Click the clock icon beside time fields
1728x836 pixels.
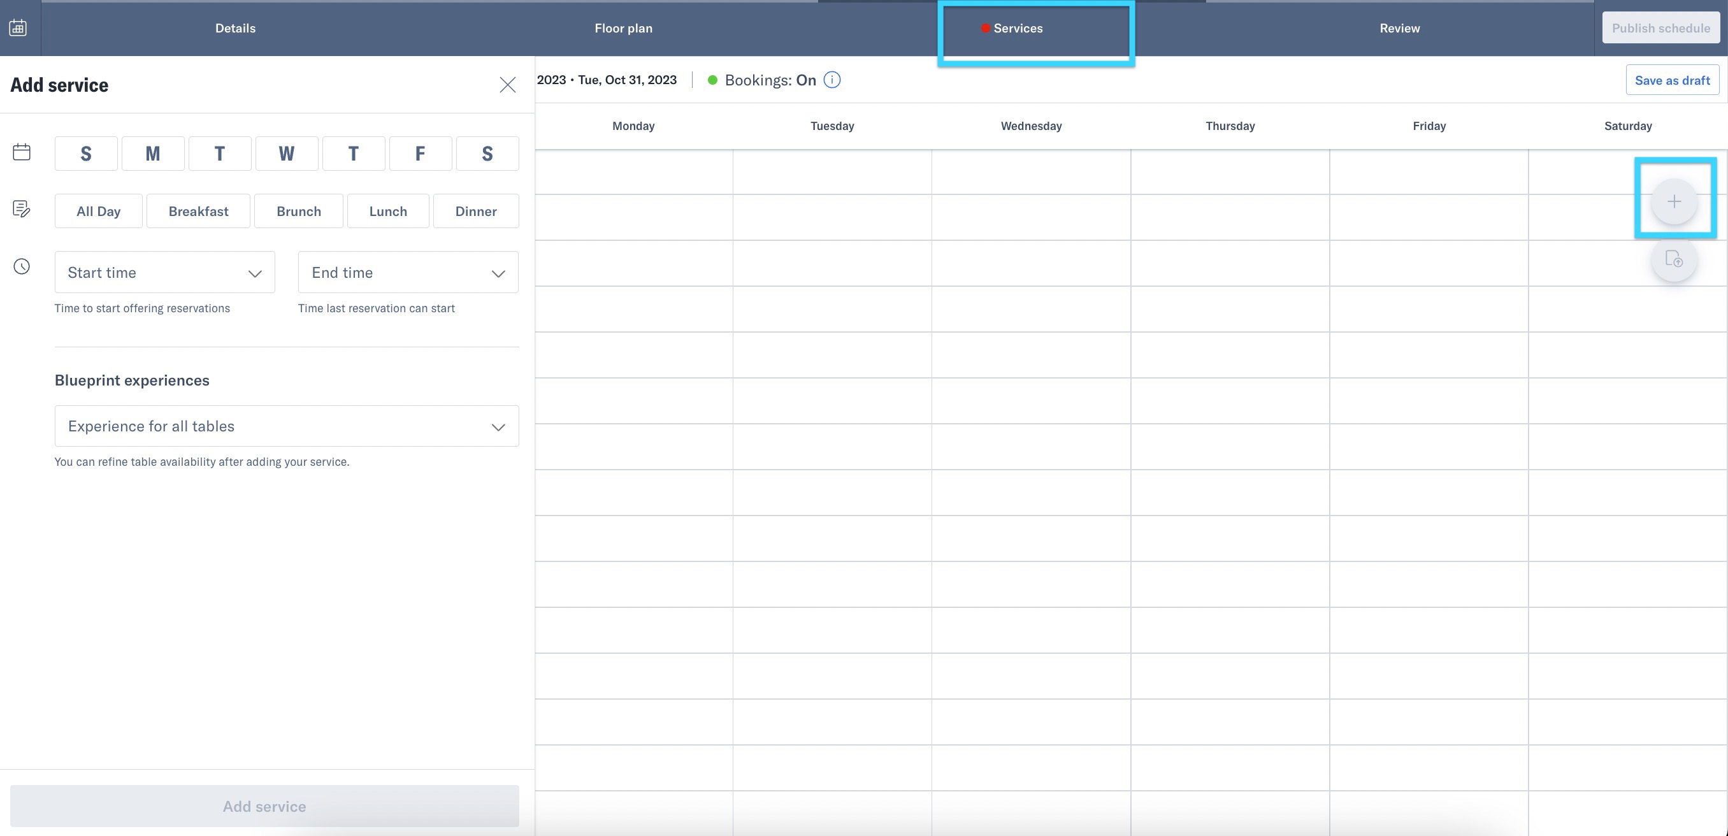point(21,266)
